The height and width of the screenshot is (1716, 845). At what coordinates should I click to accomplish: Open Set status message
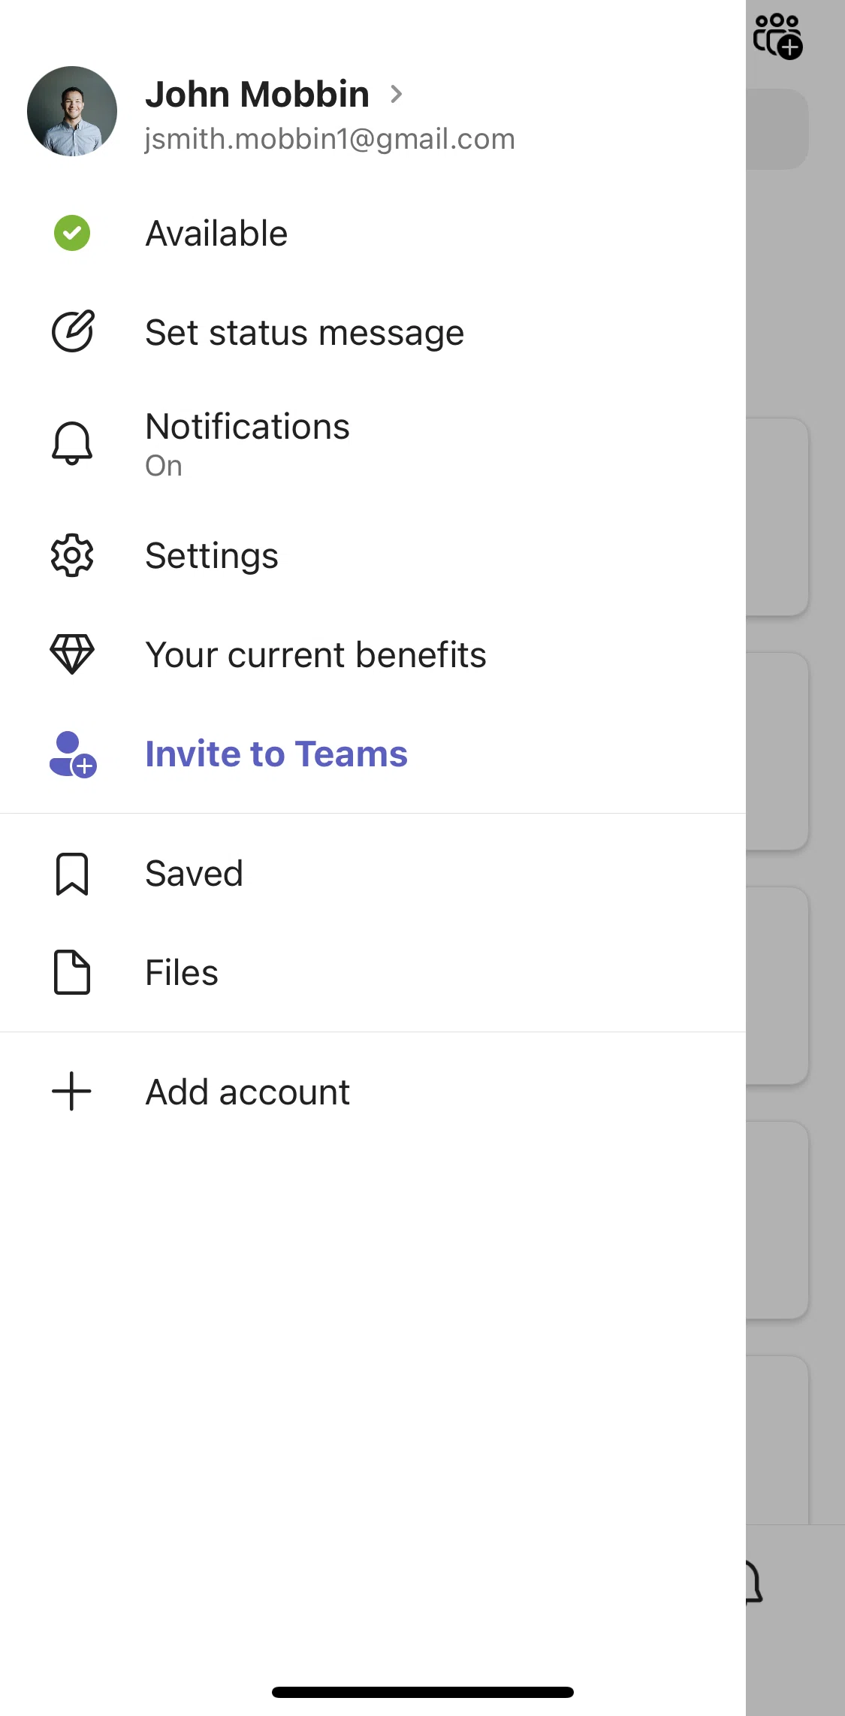304,332
